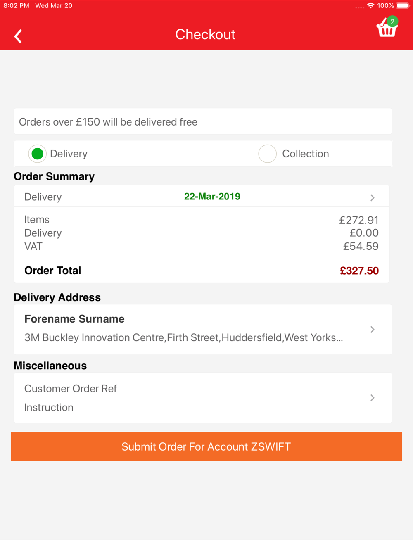Open the delivery address chevron
The image size is (413, 551).
tap(373, 330)
